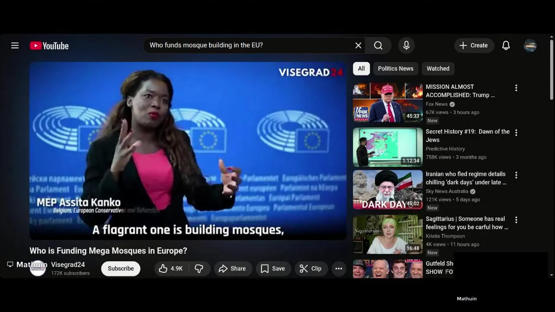Open the account avatar menu

point(530,45)
